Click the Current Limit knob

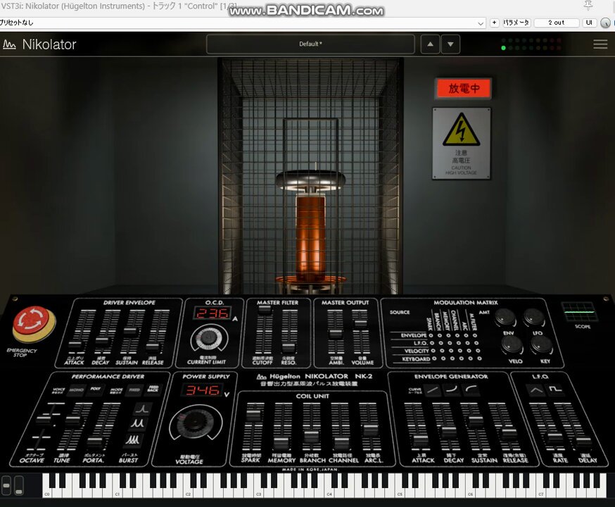coord(209,338)
